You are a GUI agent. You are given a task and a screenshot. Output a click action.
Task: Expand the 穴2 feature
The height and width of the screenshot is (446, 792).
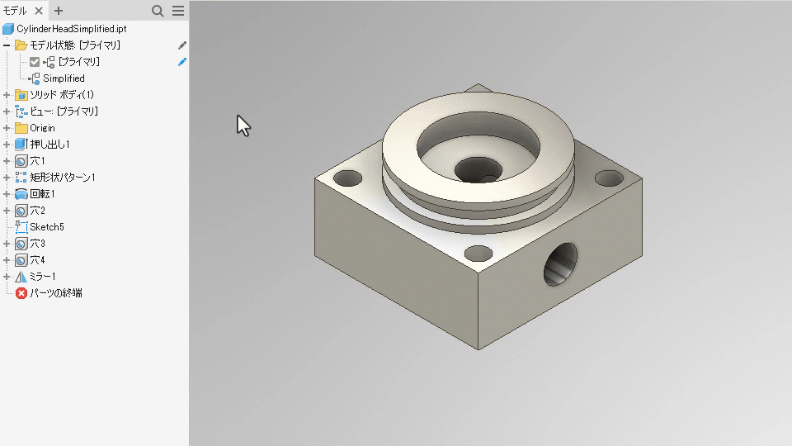[x=7, y=211]
